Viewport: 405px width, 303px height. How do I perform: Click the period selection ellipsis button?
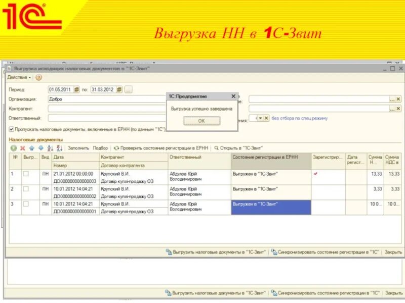click(x=129, y=89)
